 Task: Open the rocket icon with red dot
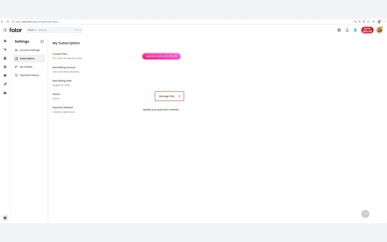pyautogui.click(x=5, y=84)
